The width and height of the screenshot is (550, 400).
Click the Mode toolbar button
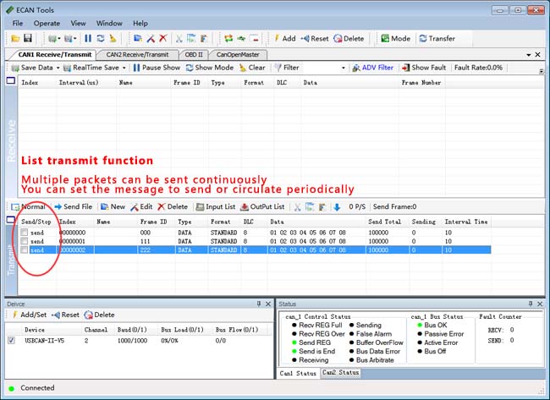395,39
